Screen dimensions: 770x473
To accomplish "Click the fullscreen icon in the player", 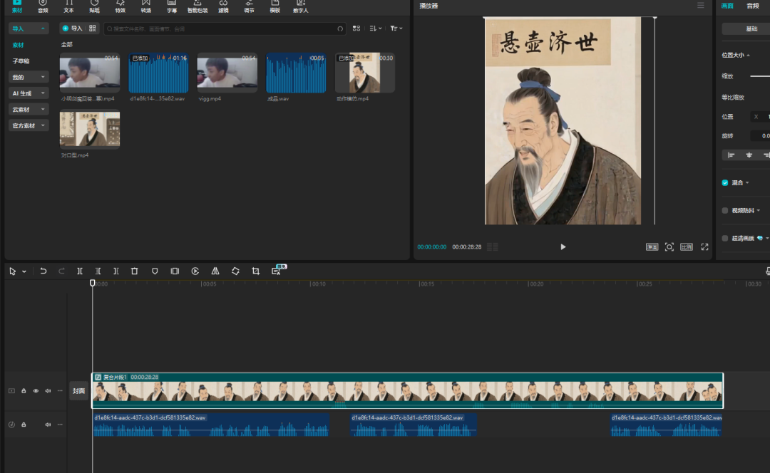I will 704,247.
